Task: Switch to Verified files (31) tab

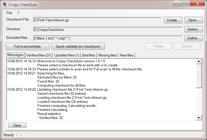Action: [x=39, y=55]
